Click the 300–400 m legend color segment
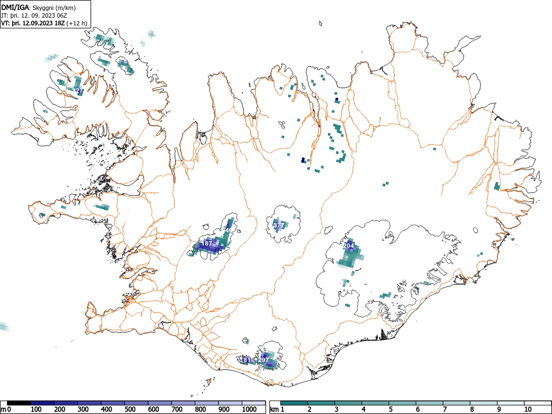552x414 pixels. 89,403
